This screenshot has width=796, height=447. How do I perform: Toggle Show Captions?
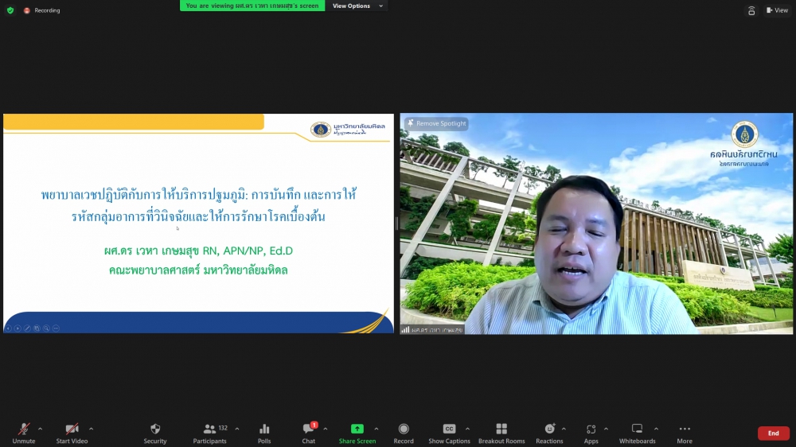(449, 433)
